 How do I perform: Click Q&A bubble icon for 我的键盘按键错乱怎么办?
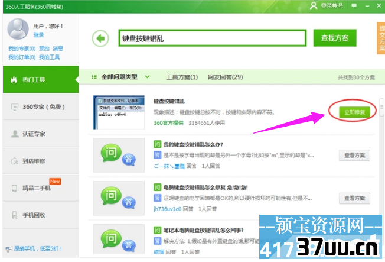pos(118,155)
